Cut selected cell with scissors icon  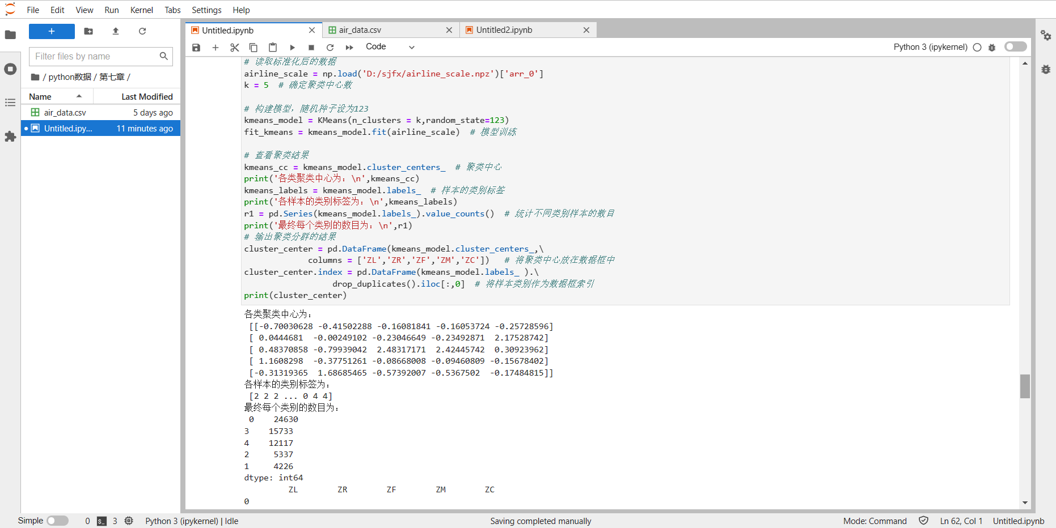coord(235,48)
